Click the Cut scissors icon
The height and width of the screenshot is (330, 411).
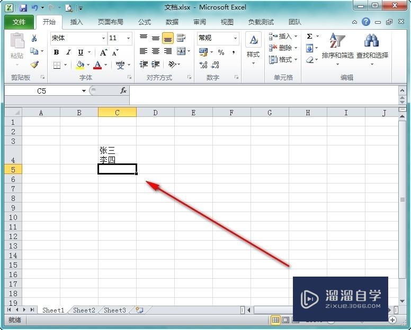pyautogui.click(x=34, y=38)
